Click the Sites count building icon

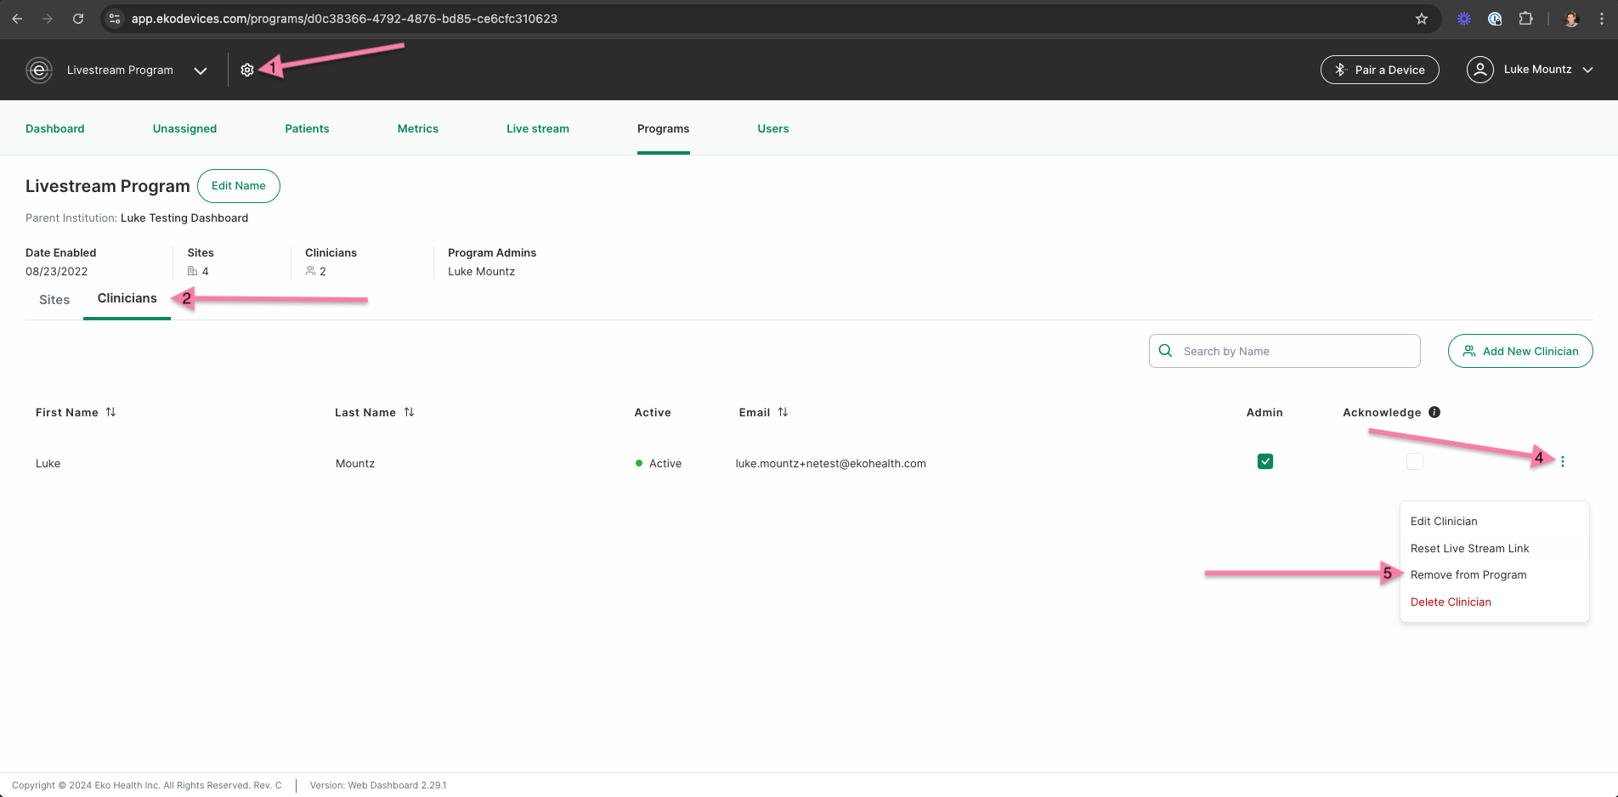click(x=192, y=271)
